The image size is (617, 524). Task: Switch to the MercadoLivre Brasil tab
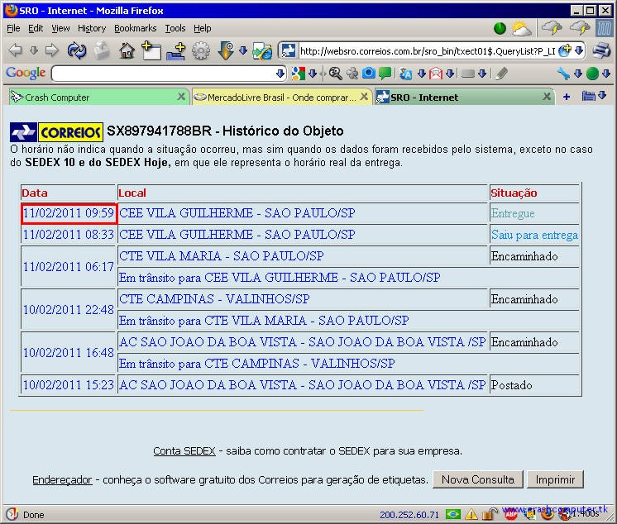(x=281, y=97)
